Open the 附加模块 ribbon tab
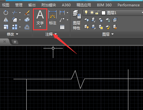 [49, 5]
